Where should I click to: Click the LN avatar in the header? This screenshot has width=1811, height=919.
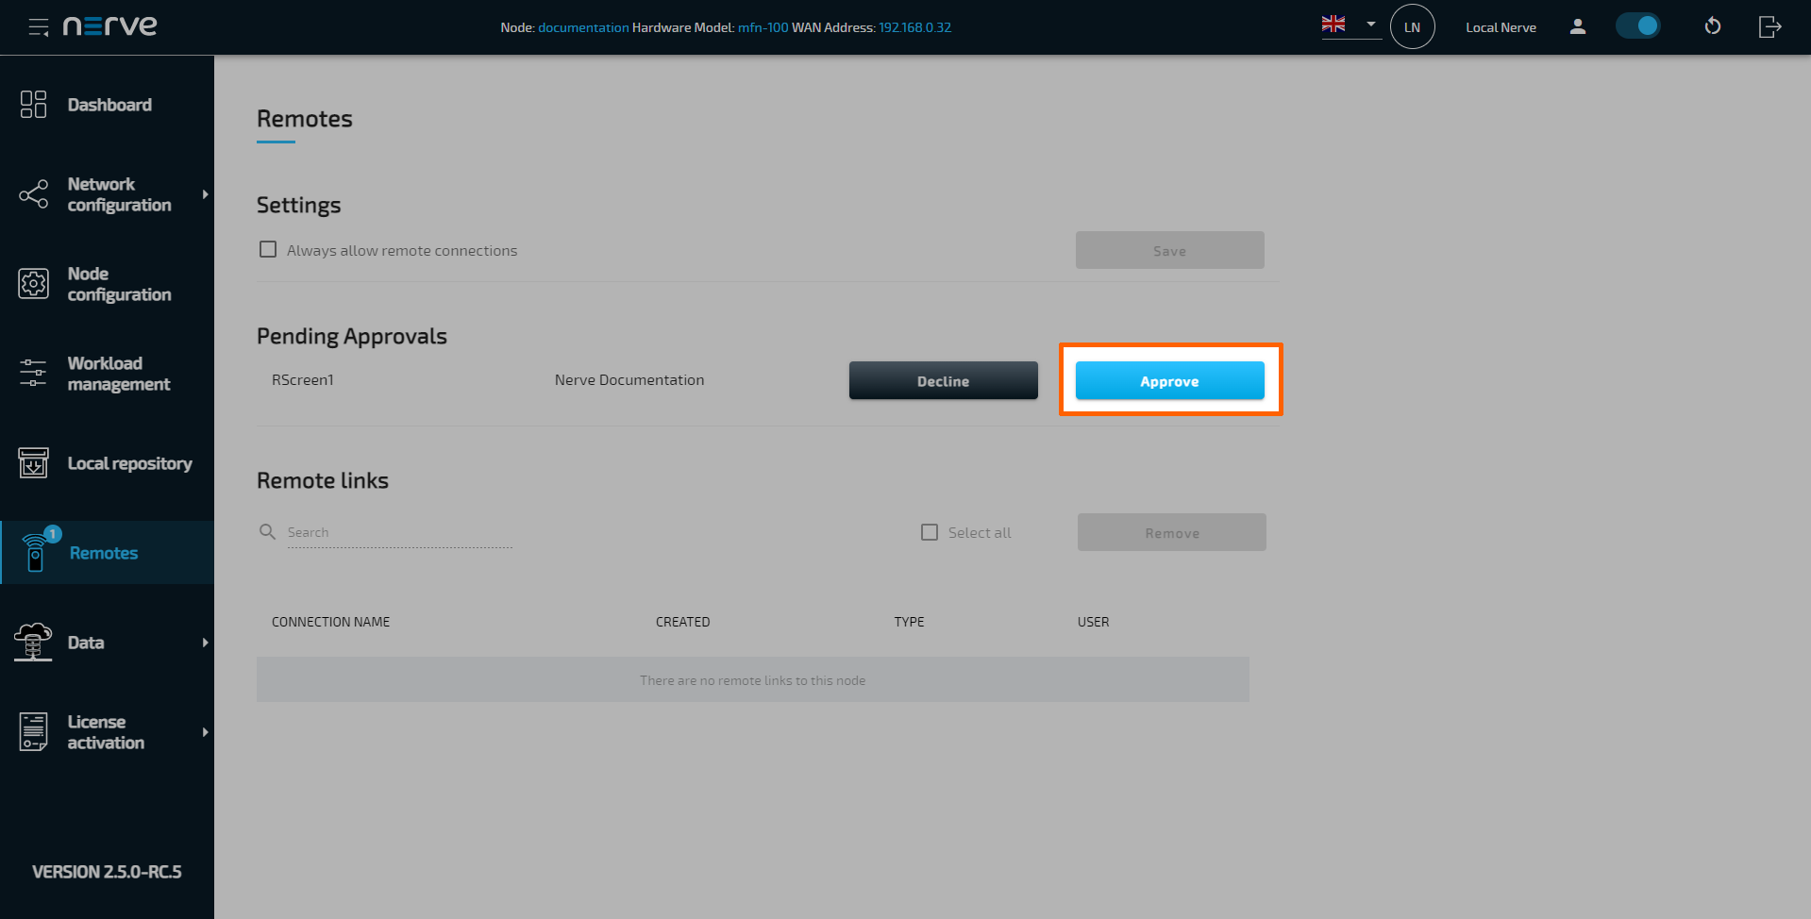(x=1413, y=26)
